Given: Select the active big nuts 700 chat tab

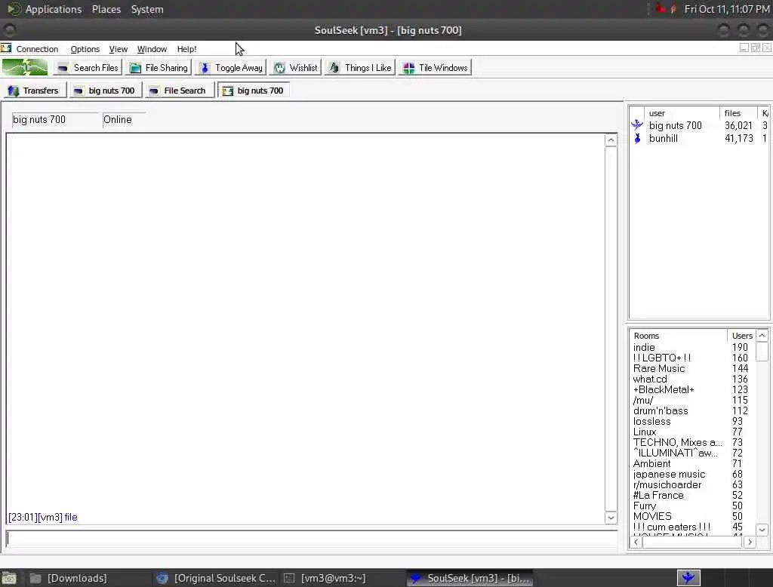Looking at the screenshot, I should pos(254,91).
